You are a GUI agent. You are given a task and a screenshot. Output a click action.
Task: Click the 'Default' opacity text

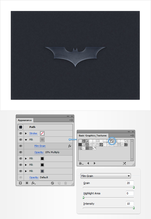point(44,177)
